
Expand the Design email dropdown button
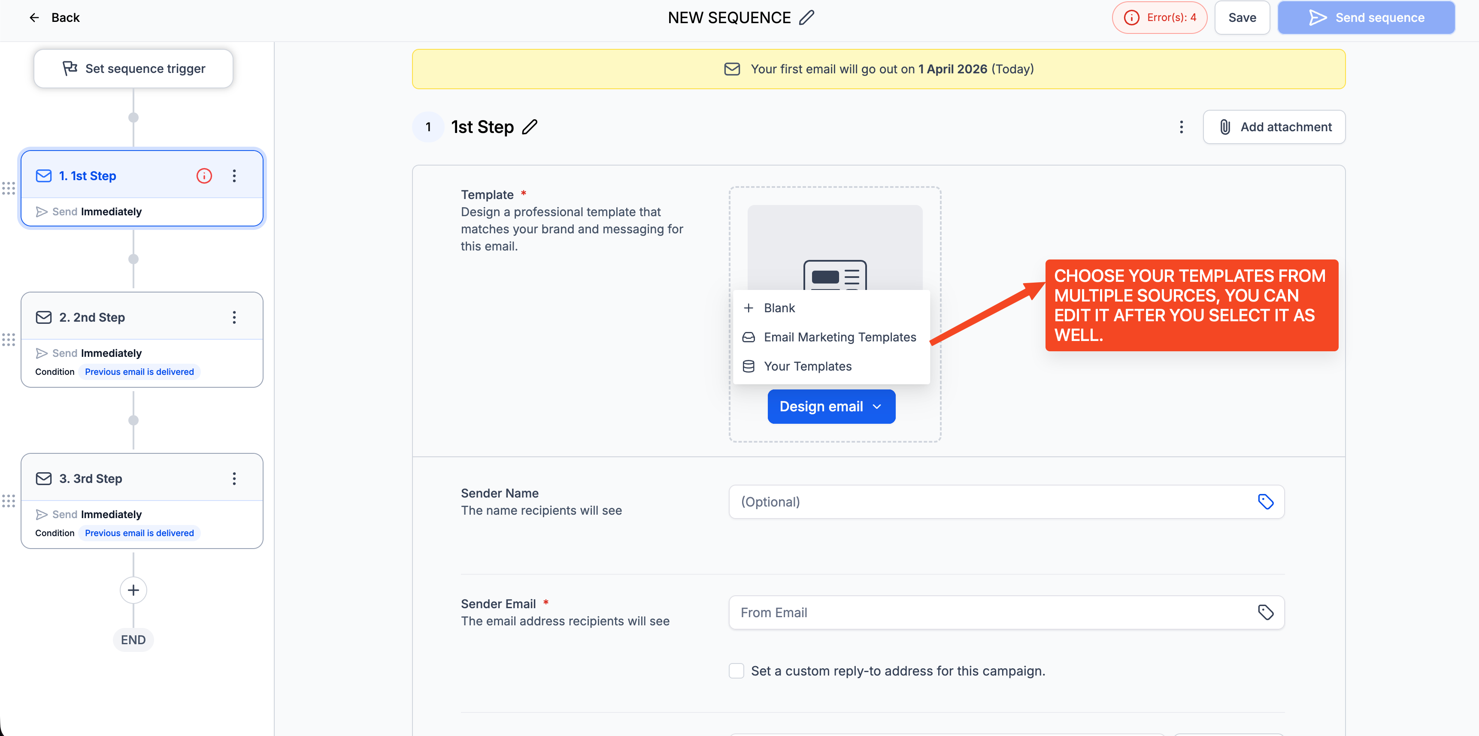pyautogui.click(x=831, y=407)
